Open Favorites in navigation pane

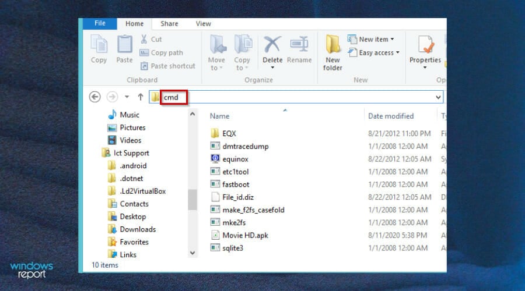[128, 242]
